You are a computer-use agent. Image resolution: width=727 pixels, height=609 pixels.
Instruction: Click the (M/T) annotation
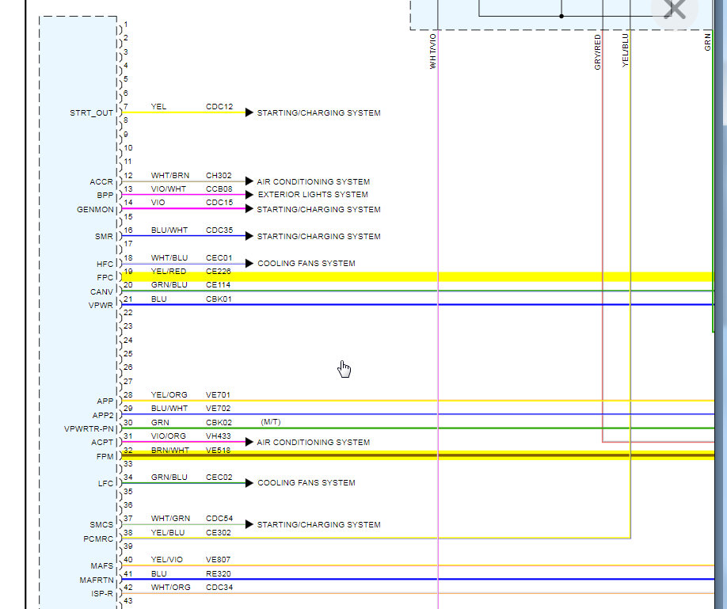point(271,421)
